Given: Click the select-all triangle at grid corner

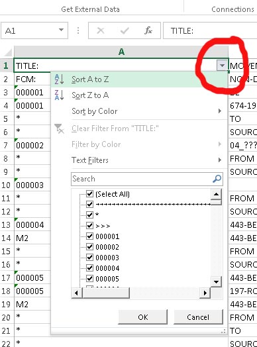Looking at the screenshot, I should [8, 52].
